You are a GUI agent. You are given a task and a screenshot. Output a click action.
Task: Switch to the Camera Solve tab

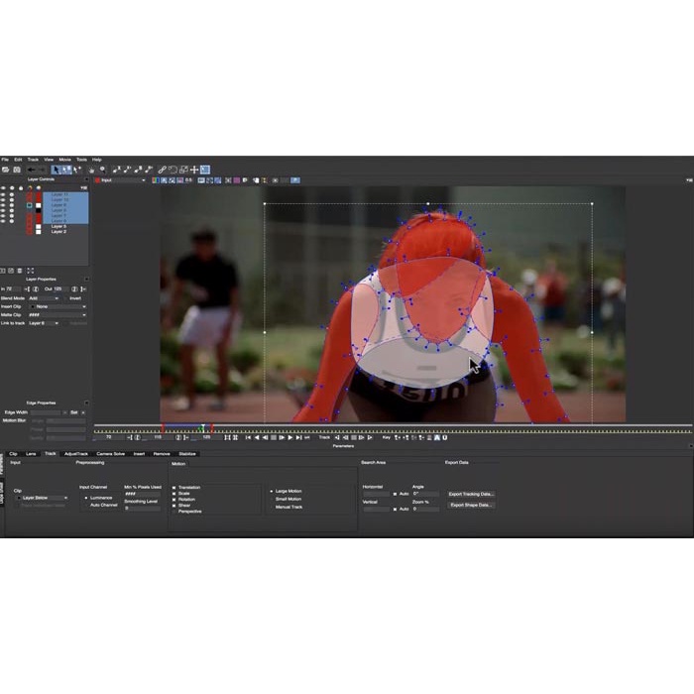point(111,453)
